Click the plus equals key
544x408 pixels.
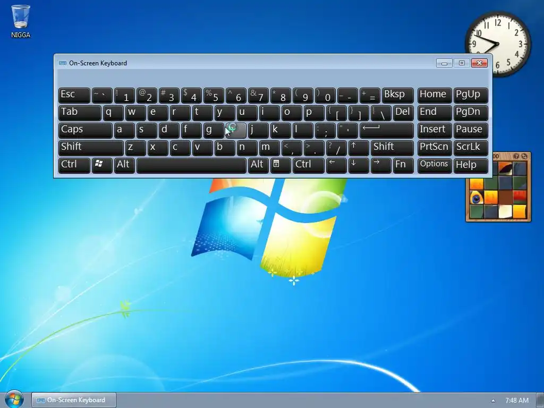370,96
